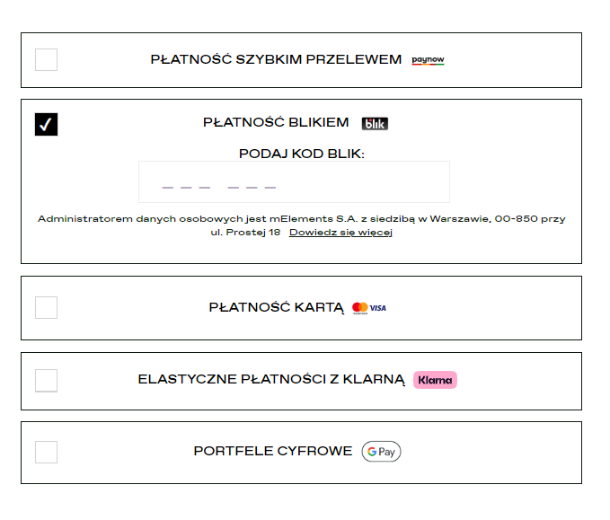Screen dimensions: 610x520
Task: Choose the "PŁATNOŚĆ KARTĄ" option label
Action: 276,308
